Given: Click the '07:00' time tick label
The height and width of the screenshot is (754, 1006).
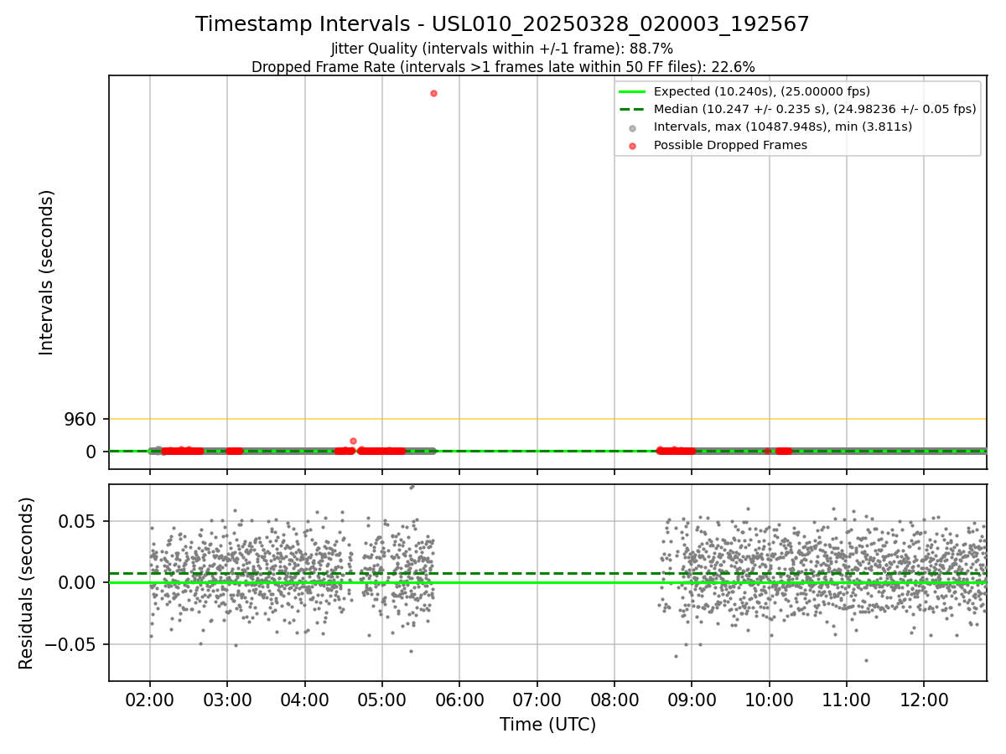Looking at the screenshot, I should pyautogui.click(x=537, y=699).
